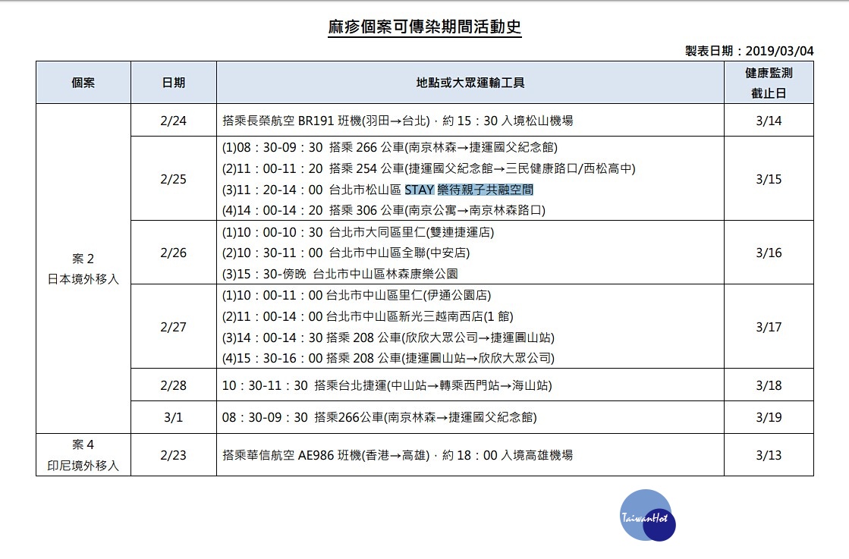Click the title 麻疹個案可傳染期間活動史

coord(425,27)
